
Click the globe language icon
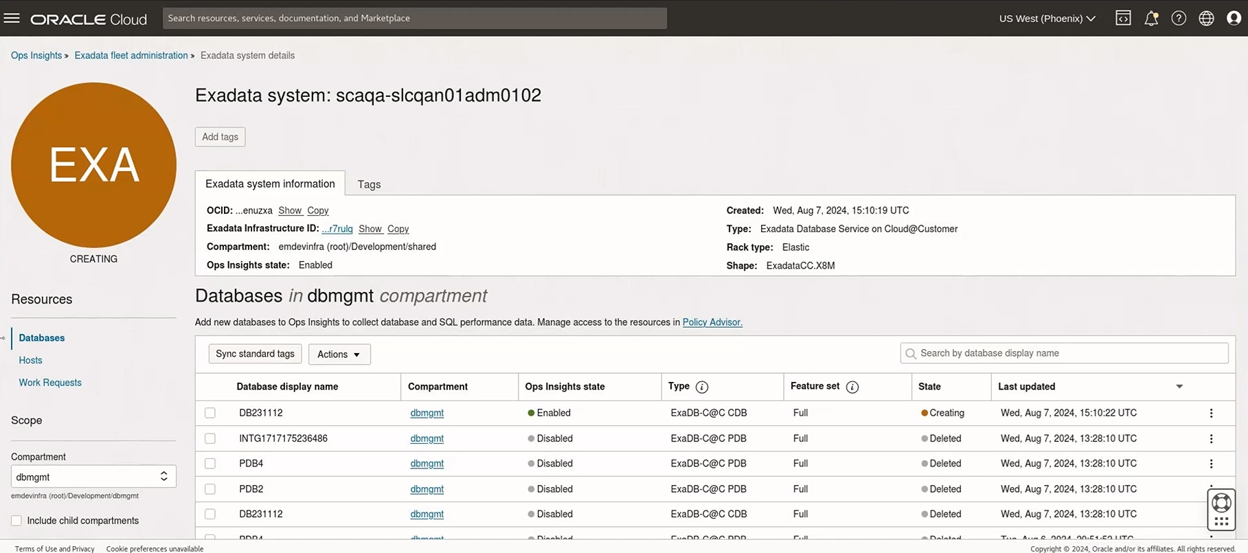pyautogui.click(x=1206, y=19)
